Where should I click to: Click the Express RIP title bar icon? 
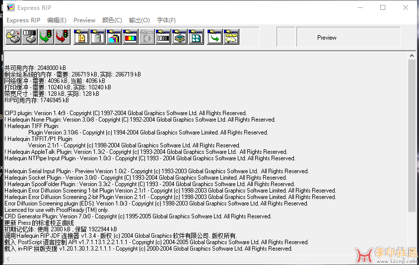click(x=11, y=7)
